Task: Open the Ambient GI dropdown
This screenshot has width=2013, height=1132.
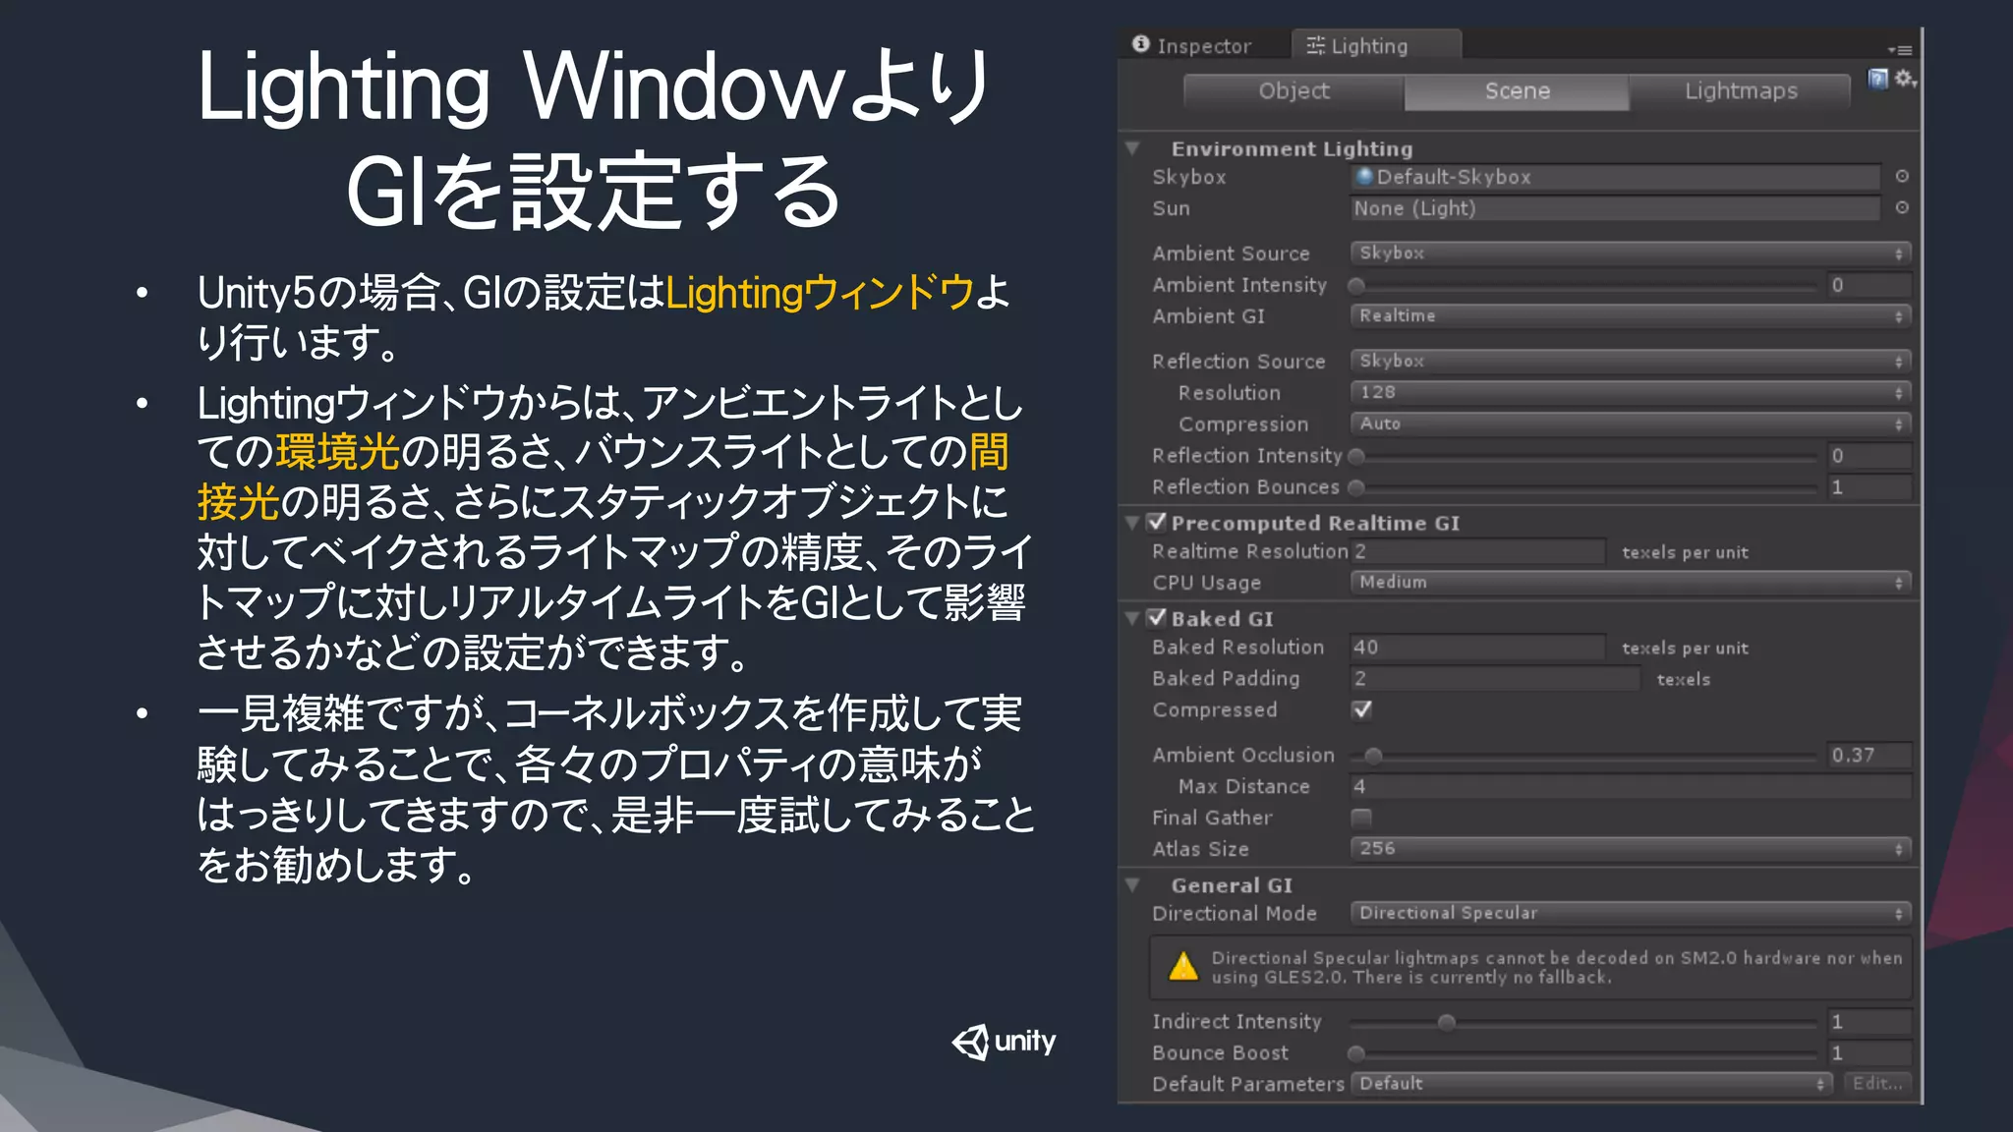Action: click(1631, 315)
